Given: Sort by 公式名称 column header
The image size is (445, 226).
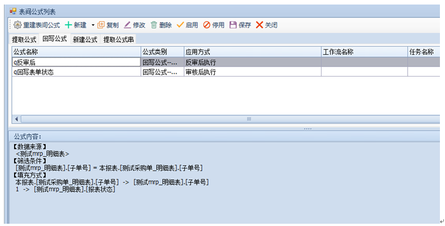Looking at the screenshot, I should click(76, 52).
